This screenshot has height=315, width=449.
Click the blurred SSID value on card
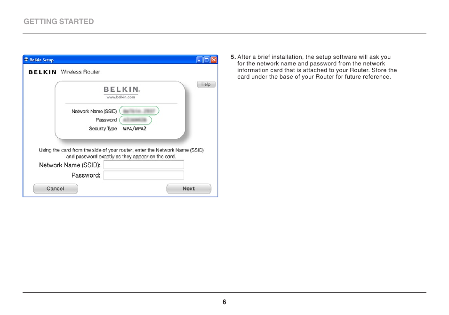[139, 111]
